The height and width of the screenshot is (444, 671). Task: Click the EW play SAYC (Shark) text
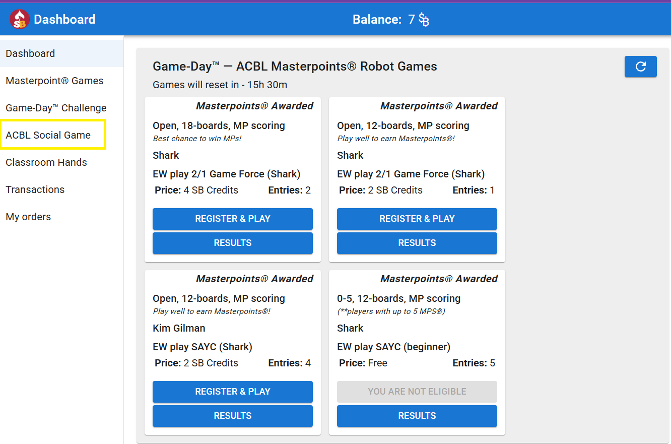(203, 347)
